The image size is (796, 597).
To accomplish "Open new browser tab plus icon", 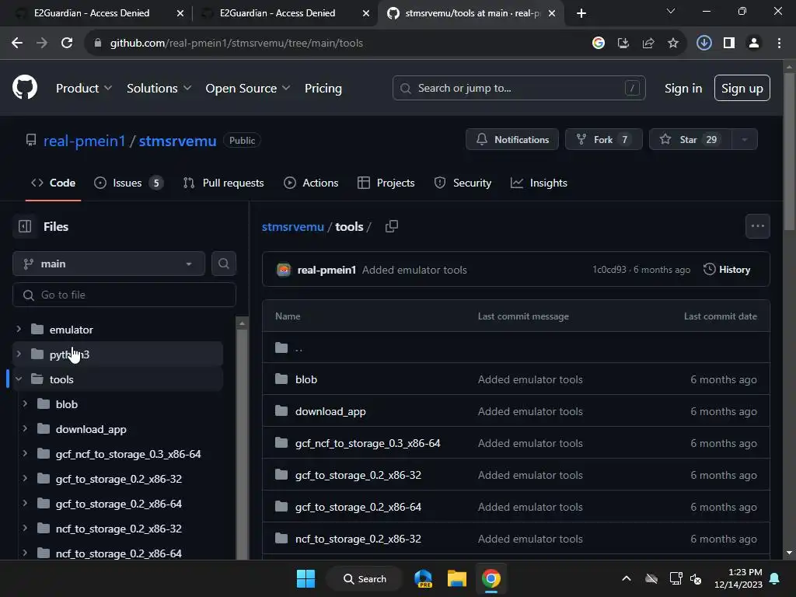I will 581,13.
